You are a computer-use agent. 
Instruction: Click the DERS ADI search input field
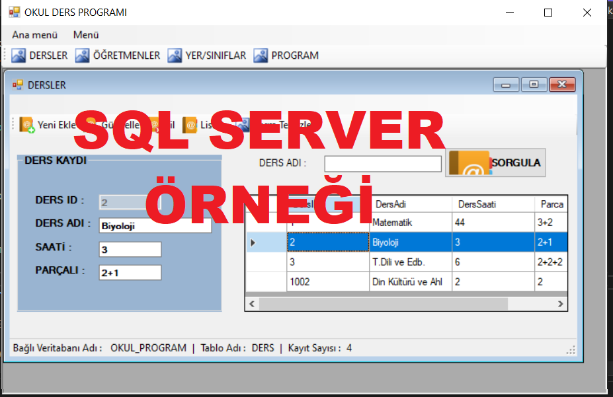(382, 164)
